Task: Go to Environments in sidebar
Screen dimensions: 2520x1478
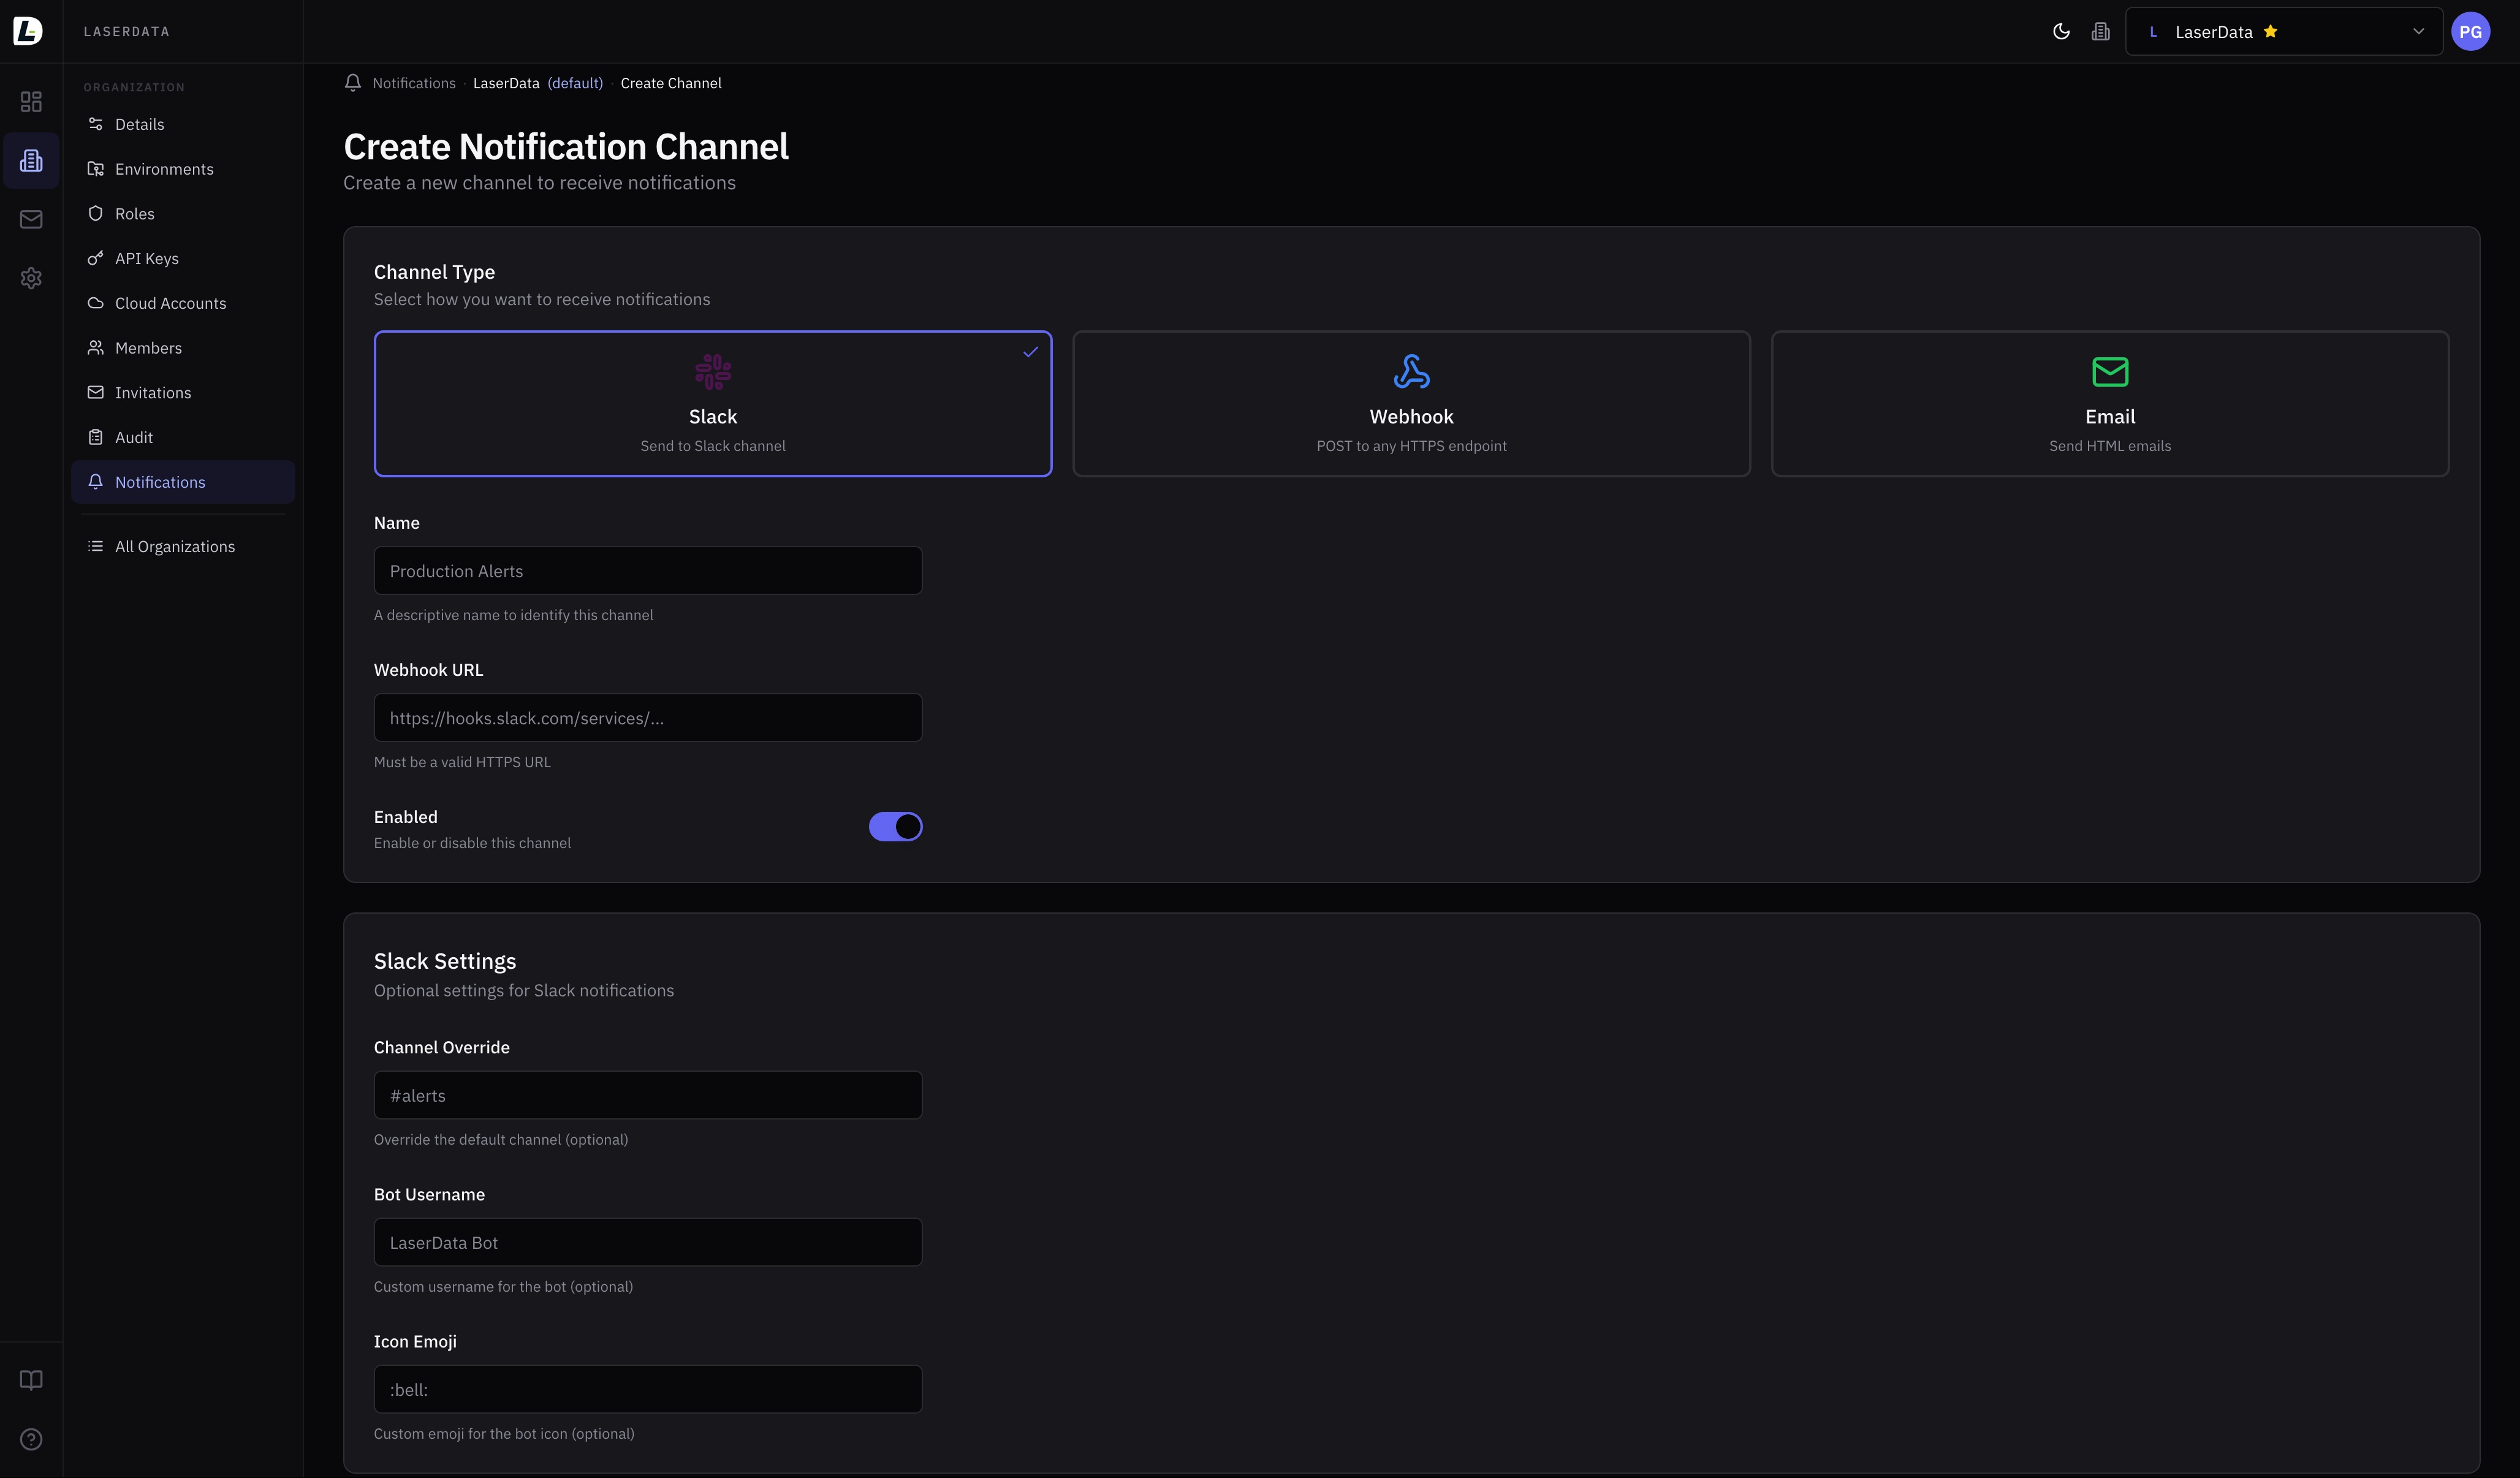Action: click(x=183, y=169)
